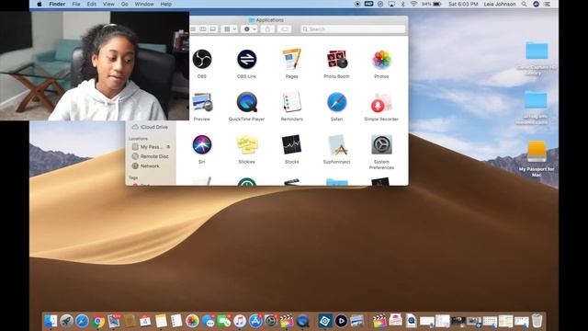
Task: Select Remote Disc in the sidebar
Action: [x=150, y=156]
